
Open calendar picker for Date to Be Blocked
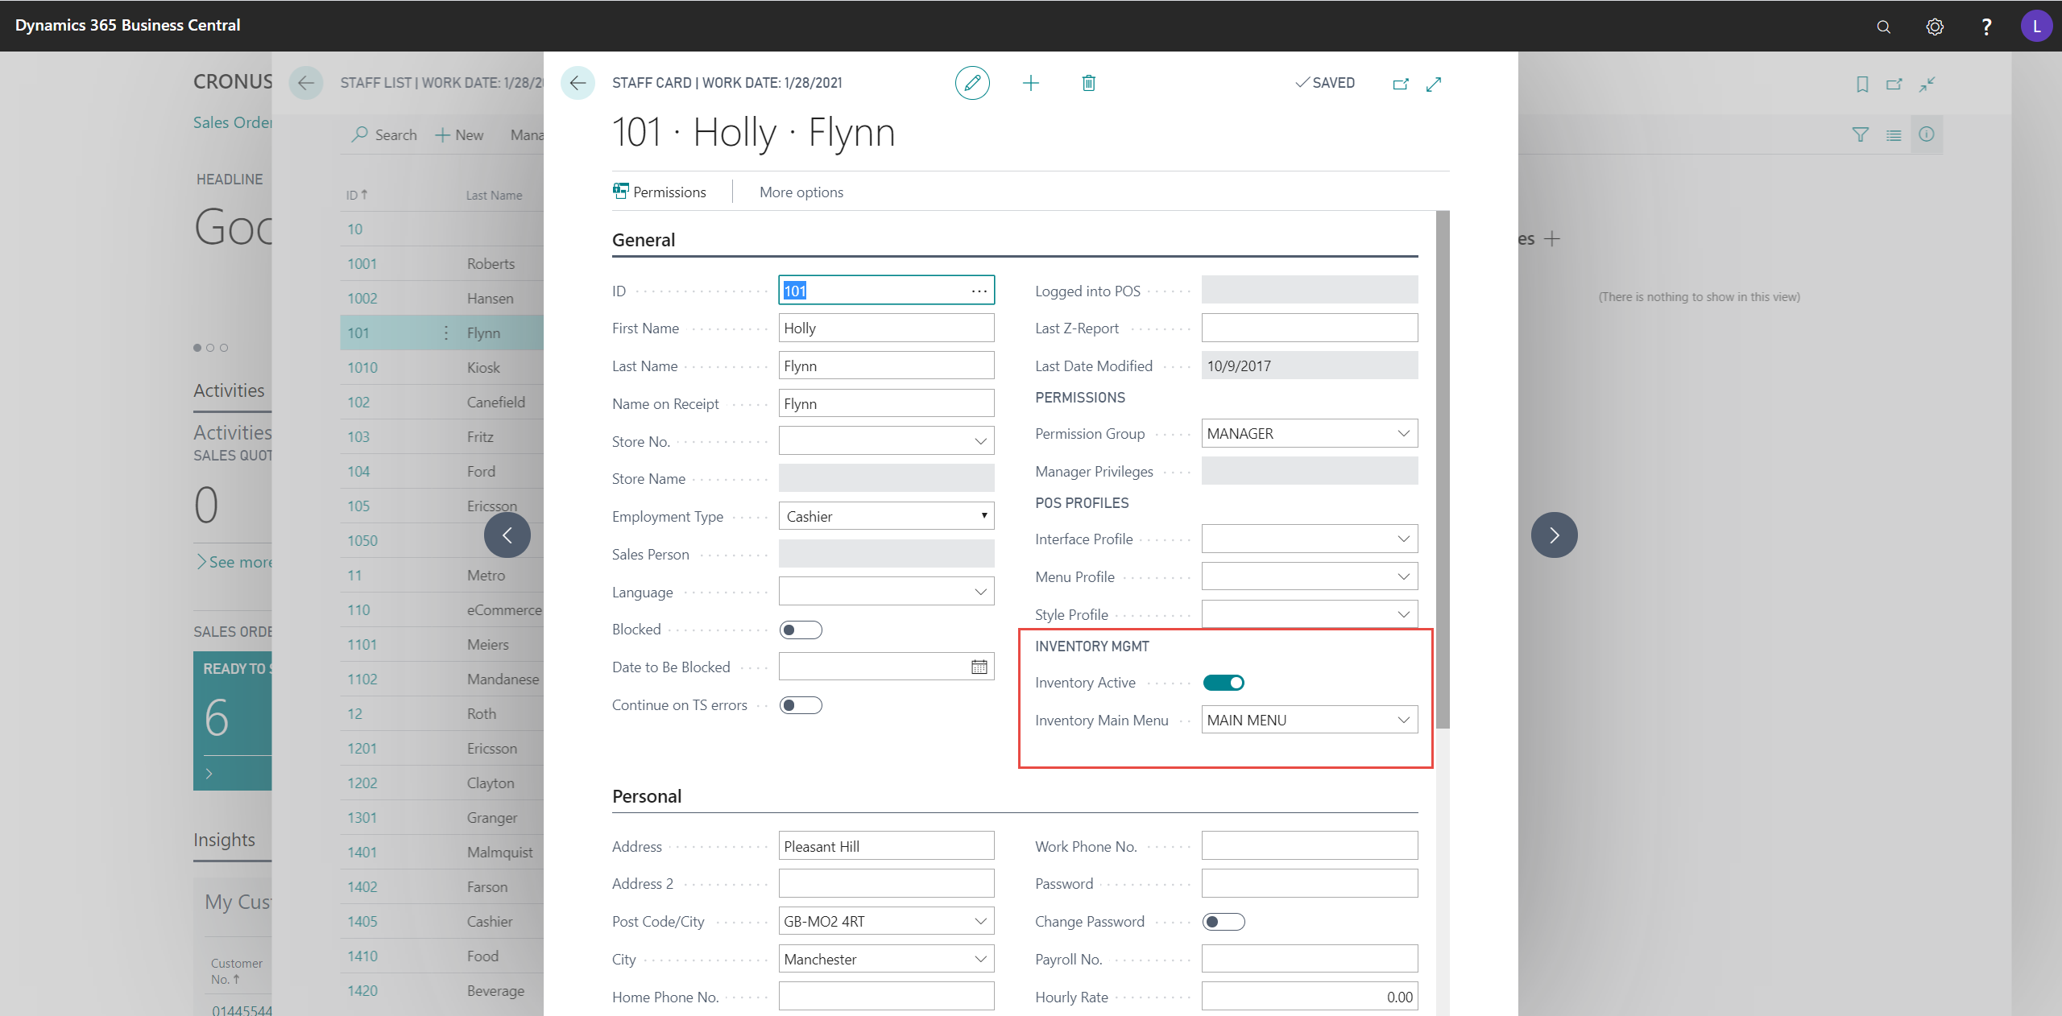click(979, 667)
